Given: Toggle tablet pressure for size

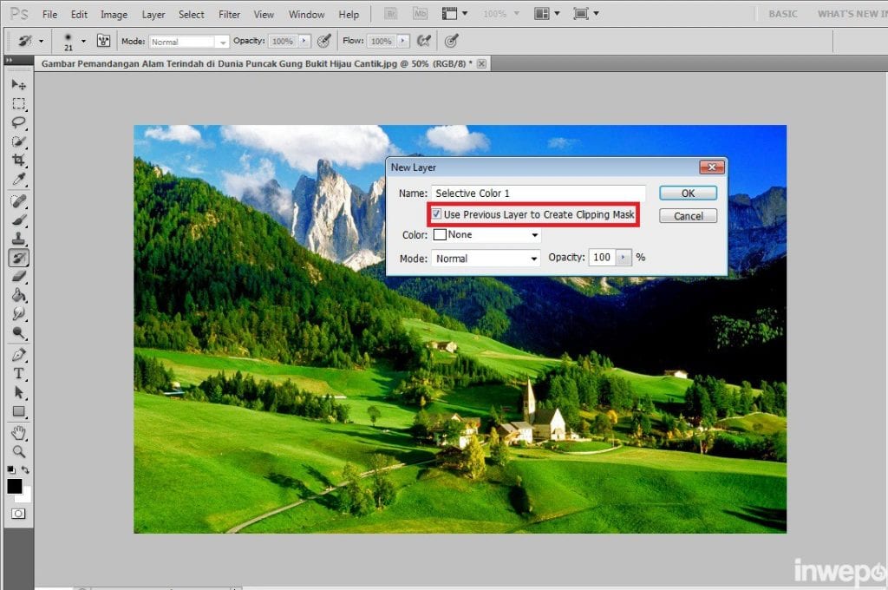Looking at the screenshot, I should [451, 41].
